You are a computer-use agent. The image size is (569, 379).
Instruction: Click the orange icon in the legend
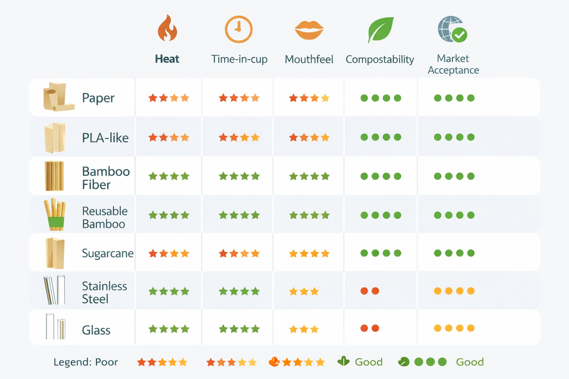pos(274,362)
